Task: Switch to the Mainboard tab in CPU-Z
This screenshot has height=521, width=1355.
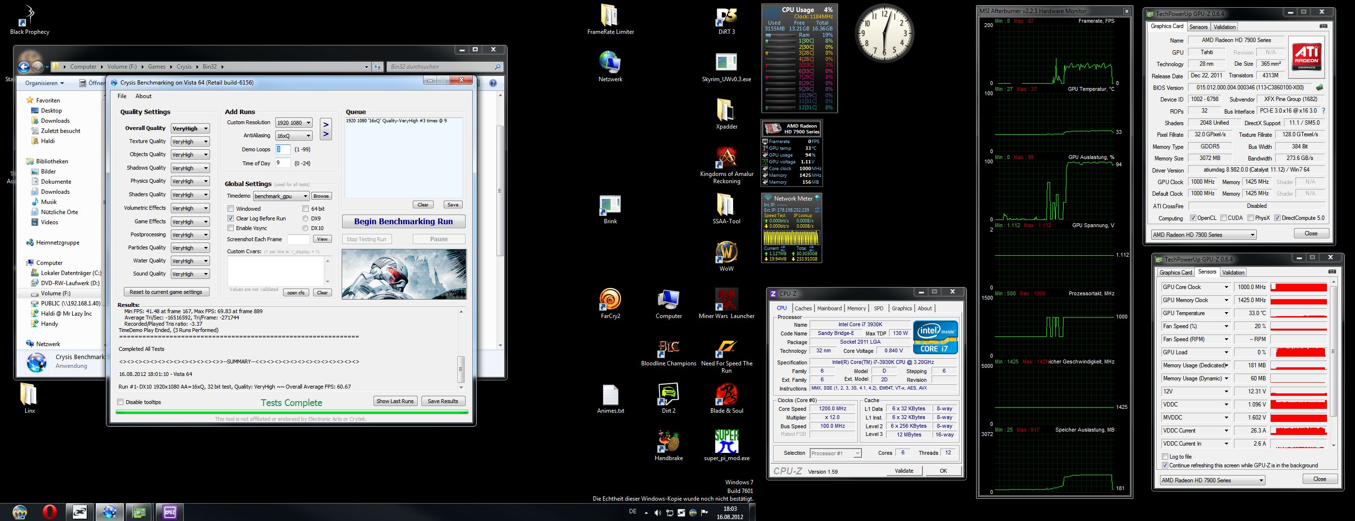Action: coord(829,308)
